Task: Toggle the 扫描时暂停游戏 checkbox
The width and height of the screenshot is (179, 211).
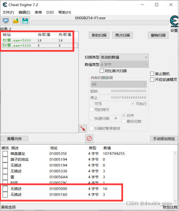Action: point(91,128)
